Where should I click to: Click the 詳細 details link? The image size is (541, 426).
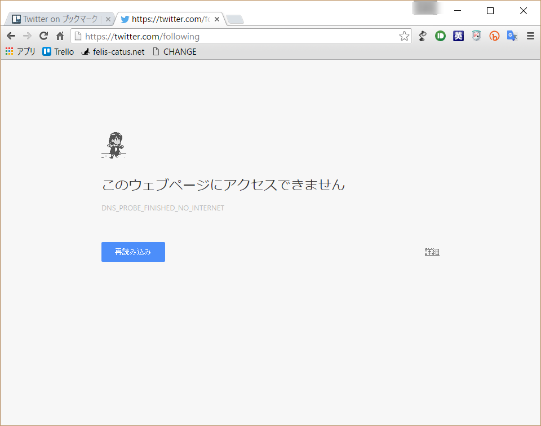(x=432, y=252)
